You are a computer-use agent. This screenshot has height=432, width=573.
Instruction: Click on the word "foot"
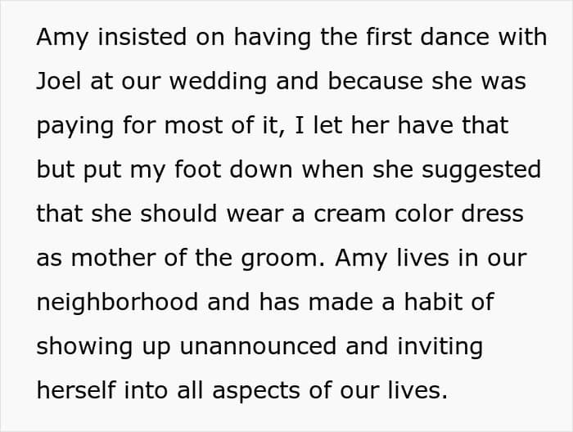click(x=197, y=170)
